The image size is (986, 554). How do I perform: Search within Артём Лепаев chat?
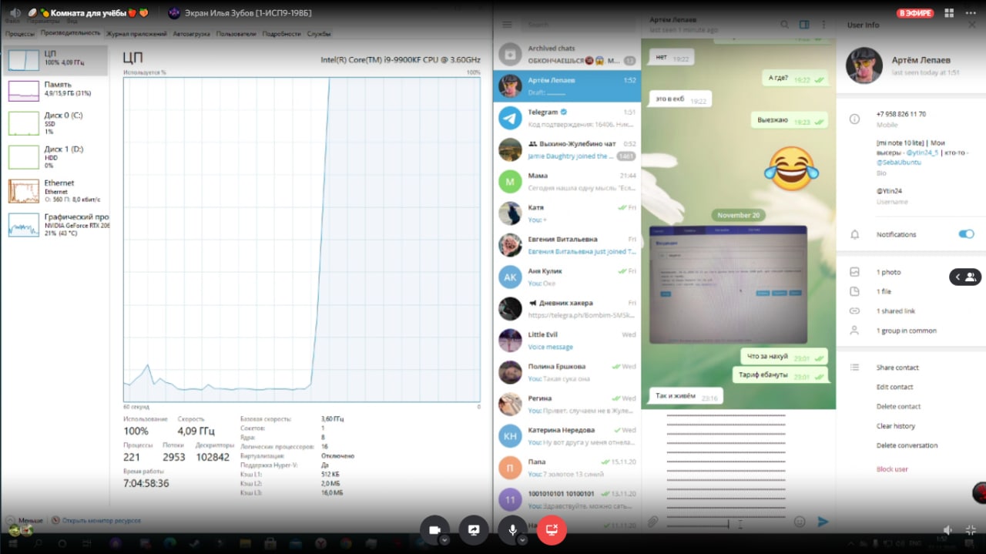[x=785, y=25]
